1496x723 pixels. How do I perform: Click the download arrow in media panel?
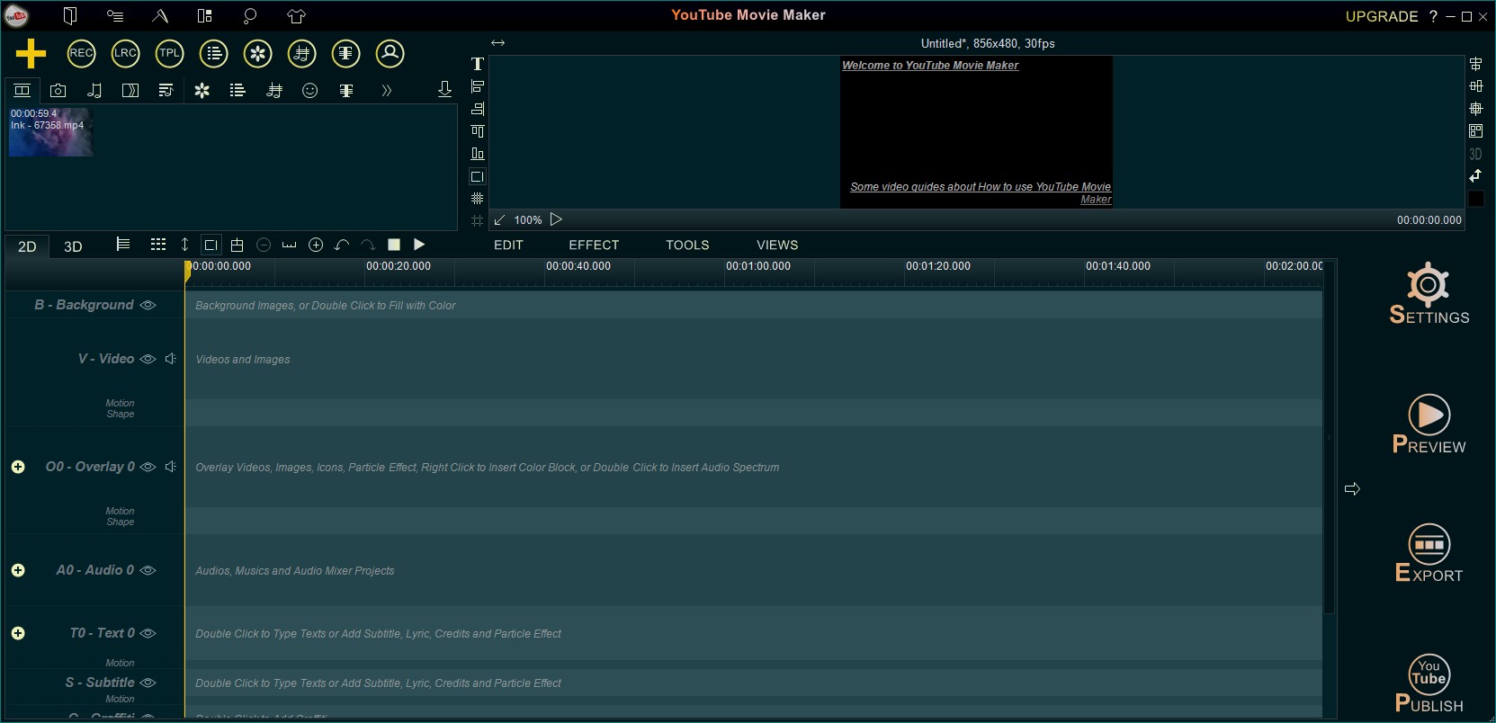pyautogui.click(x=444, y=89)
